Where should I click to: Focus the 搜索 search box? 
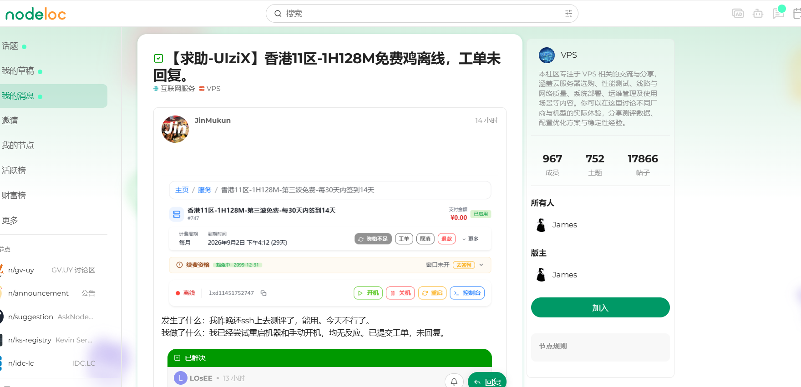pyautogui.click(x=422, y=14)
